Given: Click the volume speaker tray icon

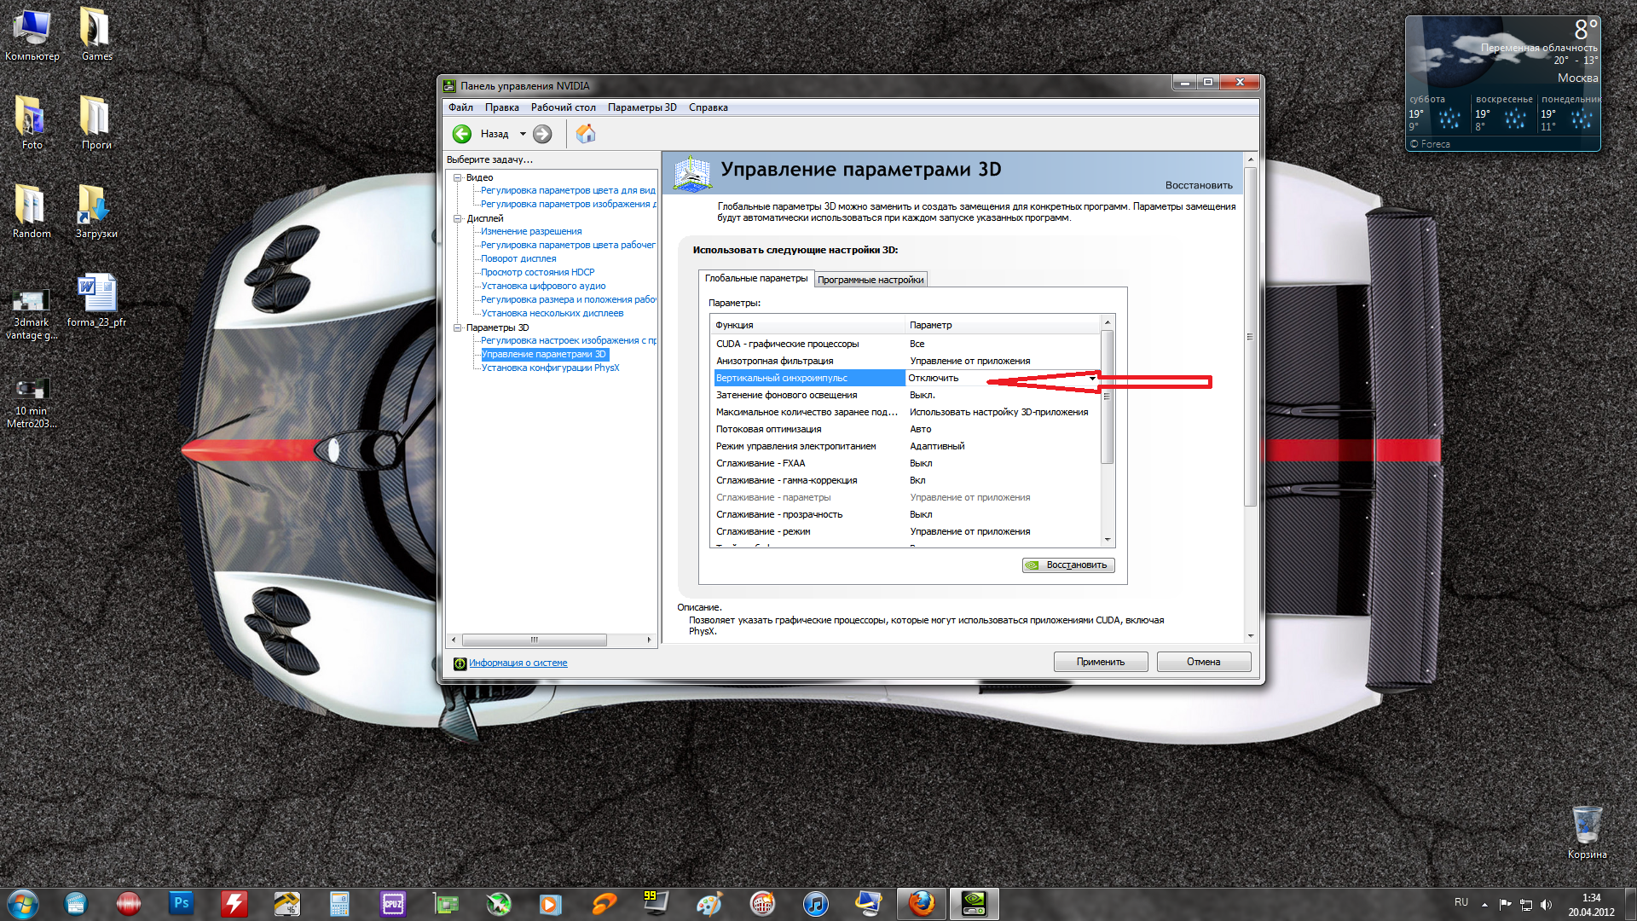Looking at the screenshot, I should (1547, 904).
